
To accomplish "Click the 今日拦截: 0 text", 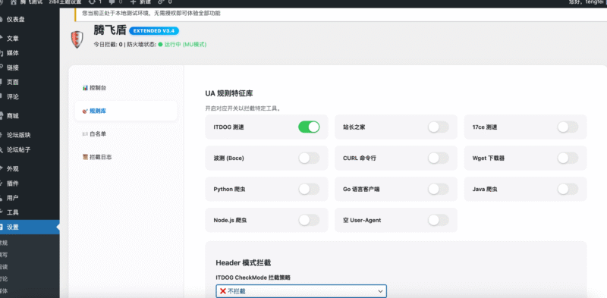I will click(x=108, y=45).
